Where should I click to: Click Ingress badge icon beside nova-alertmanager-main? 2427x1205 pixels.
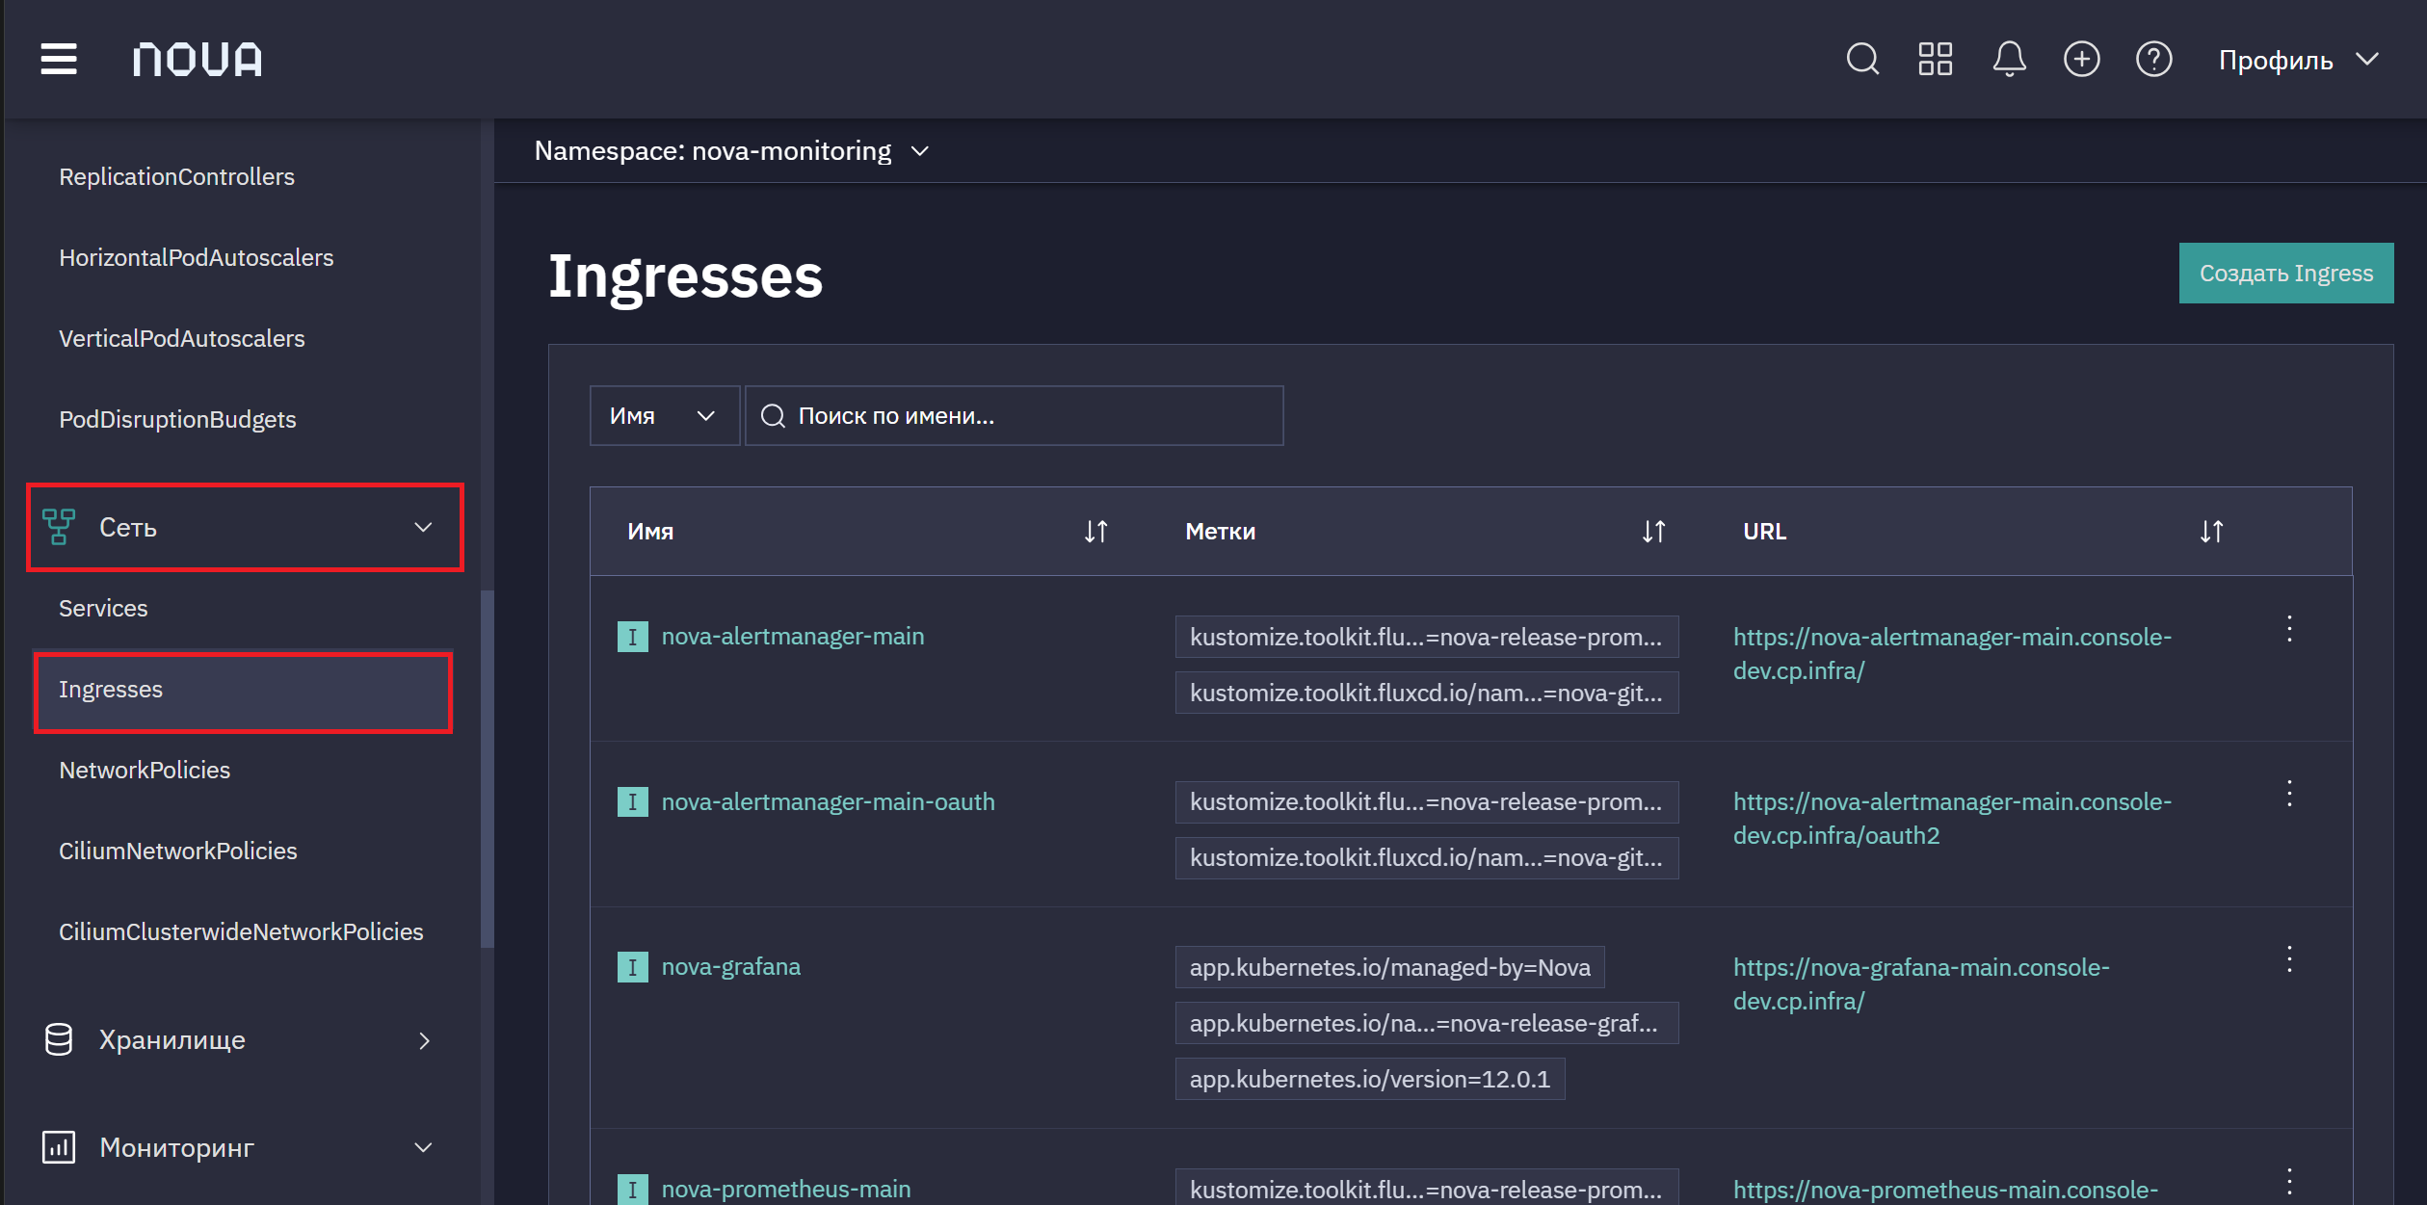coord(632,637)
